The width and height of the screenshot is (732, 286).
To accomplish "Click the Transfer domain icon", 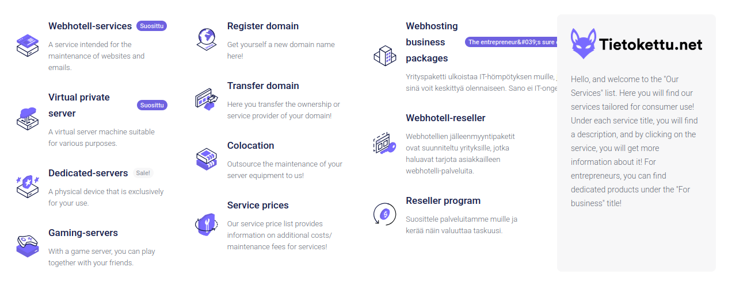I will coord(206,99).
